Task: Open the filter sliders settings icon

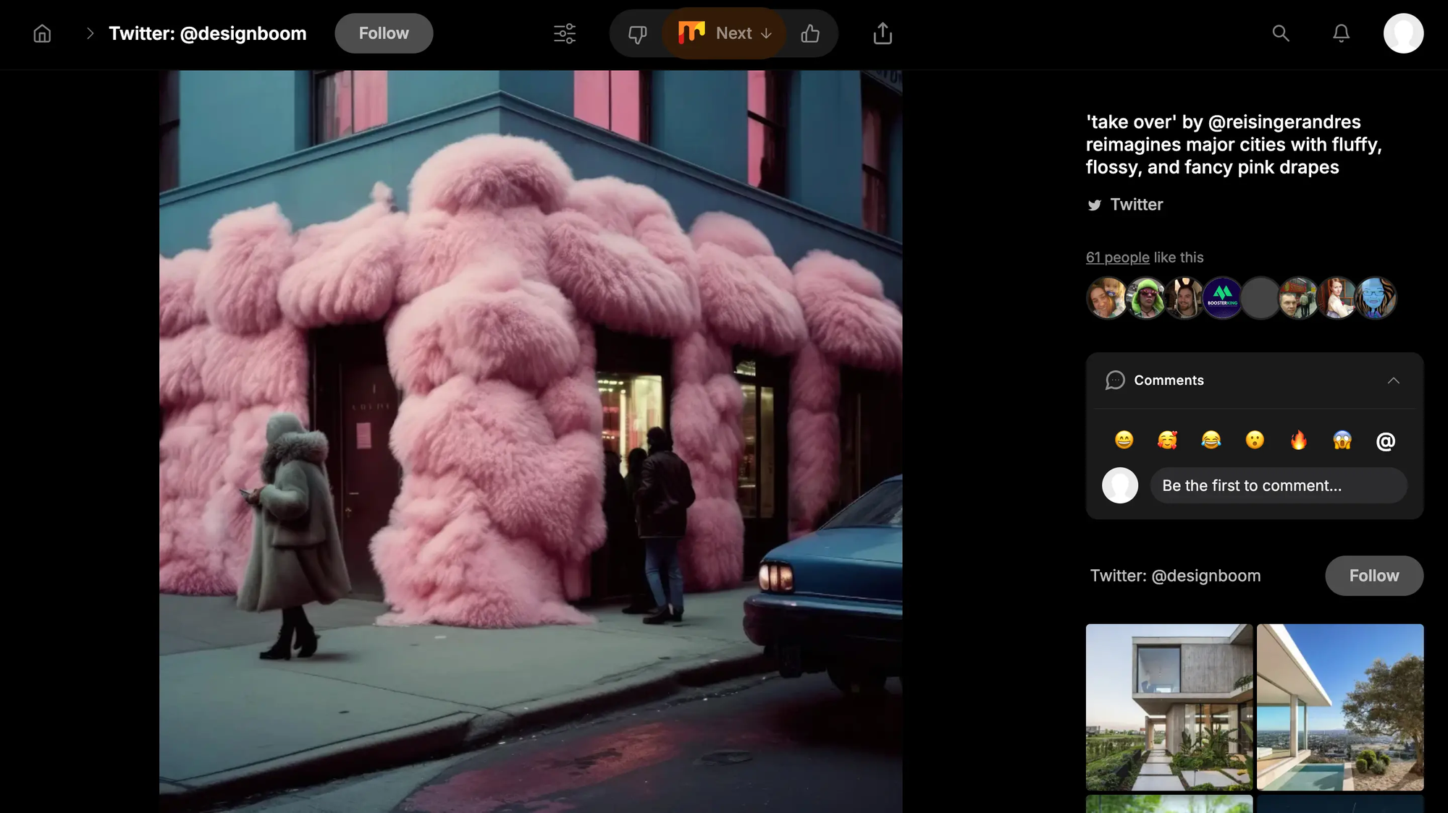Action: coord(565,33)
